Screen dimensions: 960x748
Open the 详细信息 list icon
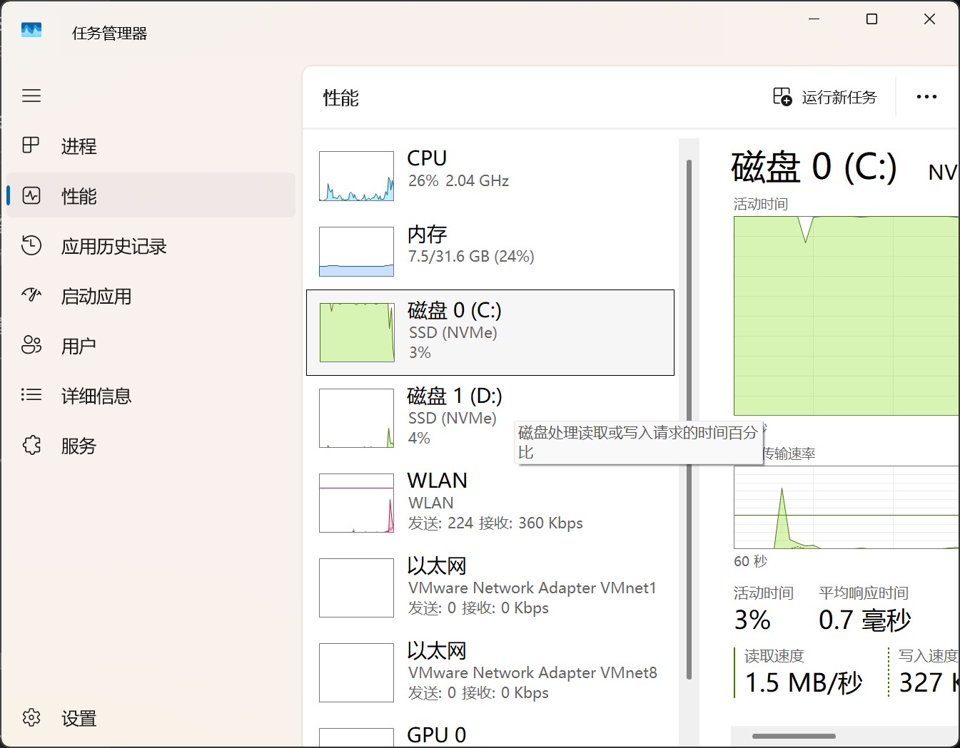click(x=31, y=395)
